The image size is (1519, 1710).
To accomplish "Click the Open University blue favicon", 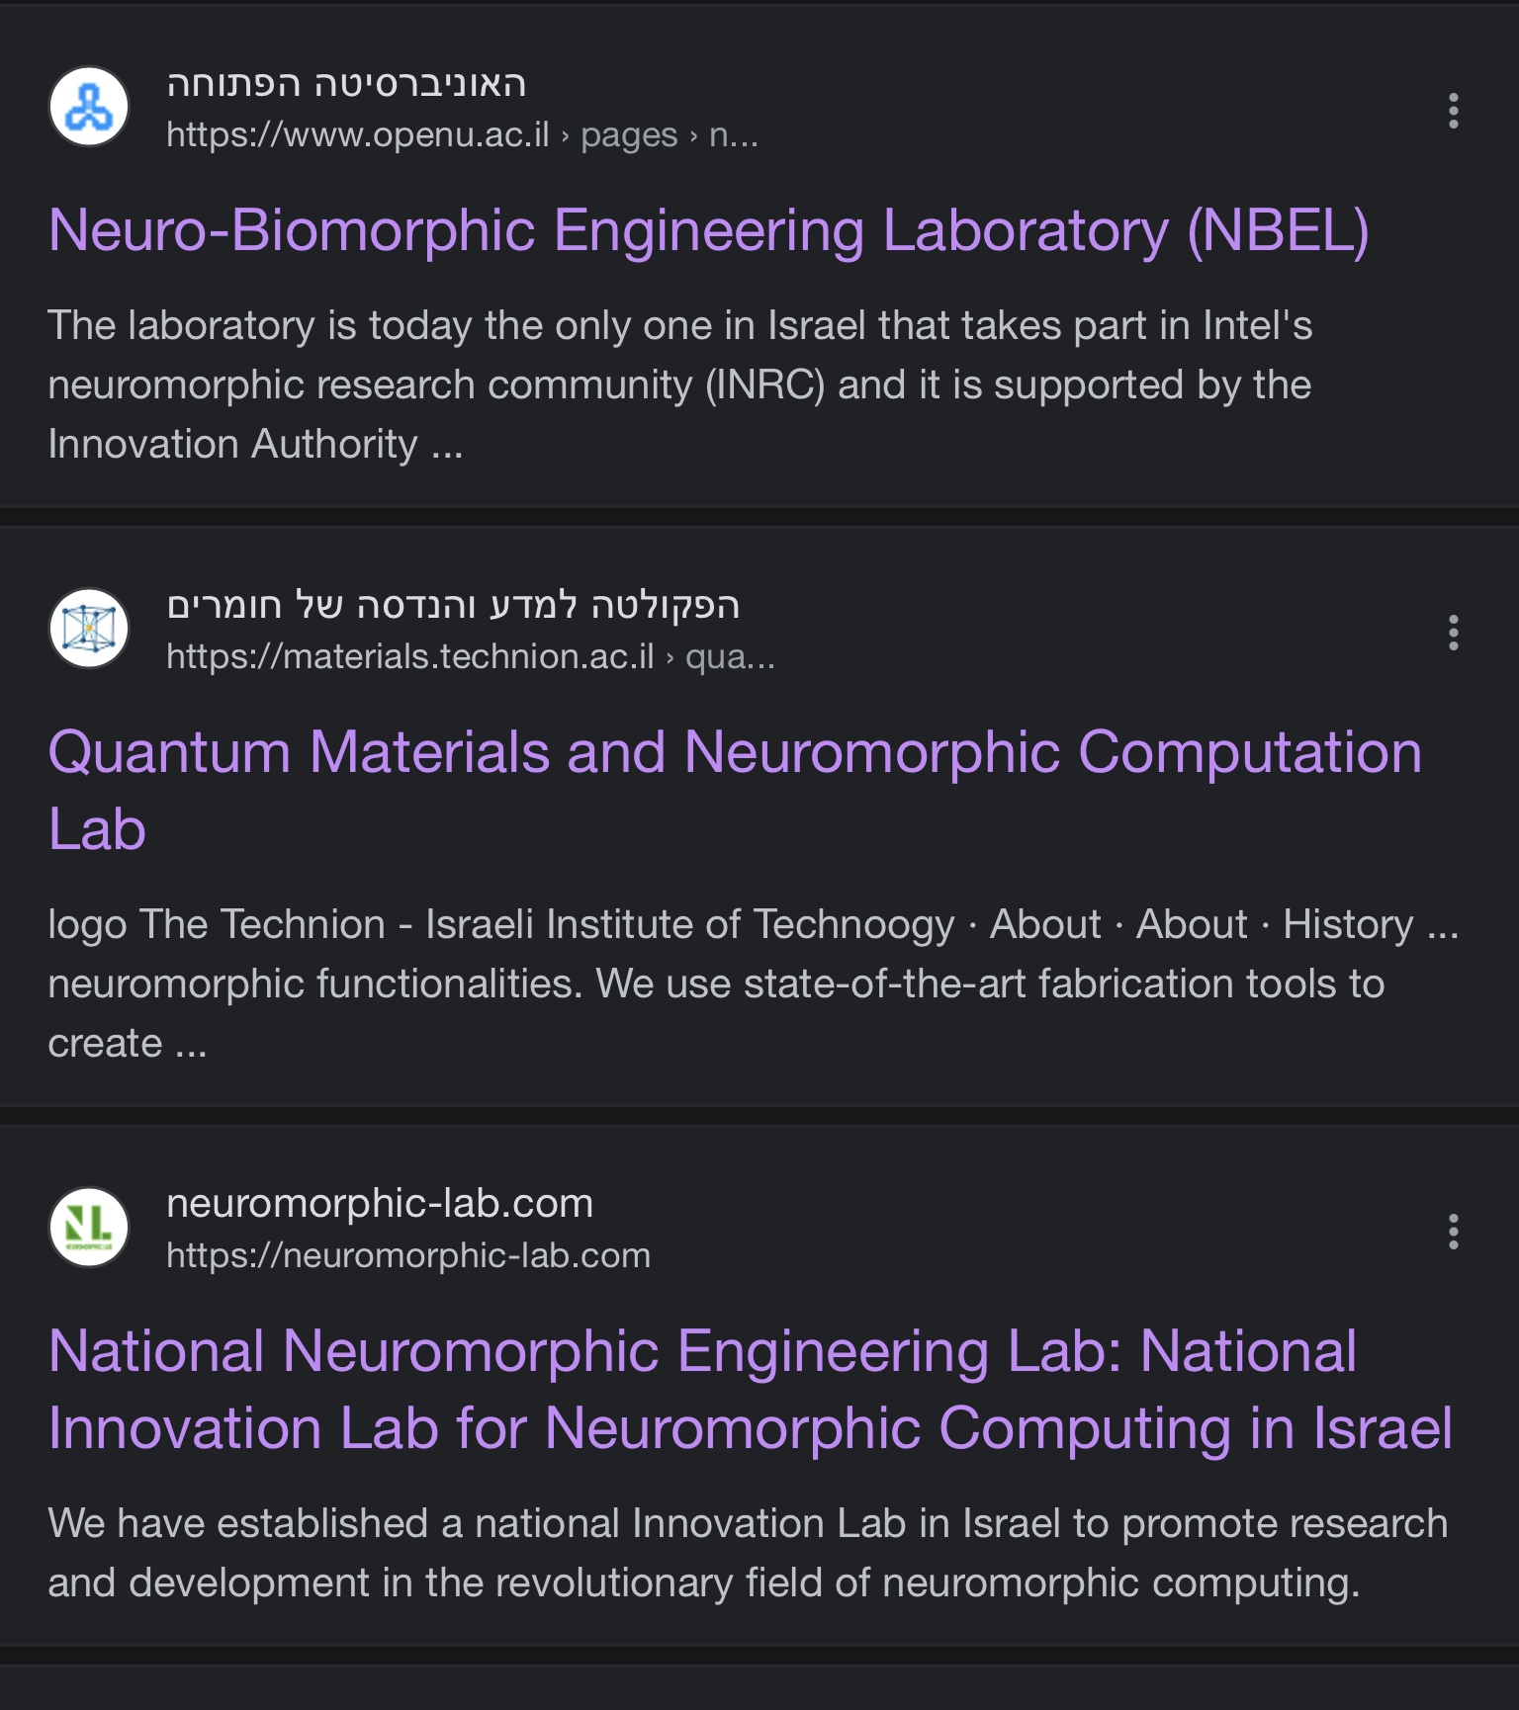I will pos(89,107).
